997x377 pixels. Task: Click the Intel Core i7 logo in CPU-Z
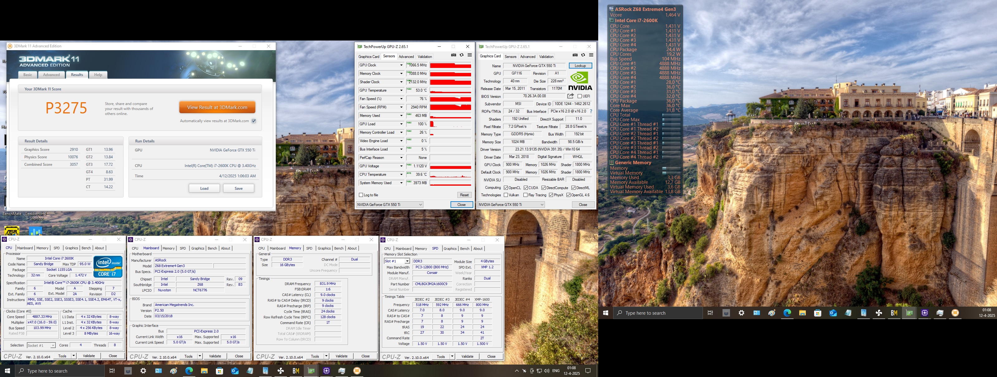point(108,266)
